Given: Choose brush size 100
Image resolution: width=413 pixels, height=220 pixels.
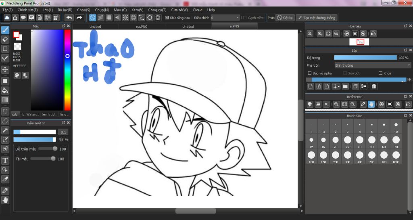Looking at the screenshot, I should point(311,157).
